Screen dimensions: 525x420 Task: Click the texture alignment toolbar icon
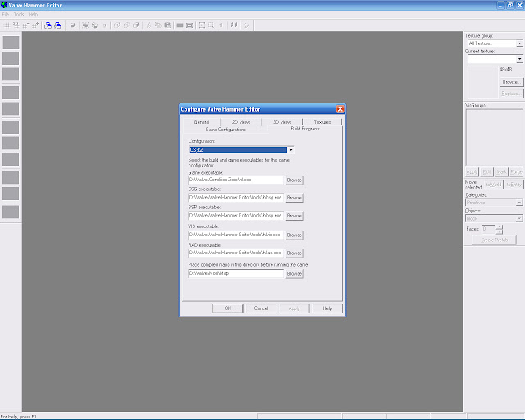(234, 25)
